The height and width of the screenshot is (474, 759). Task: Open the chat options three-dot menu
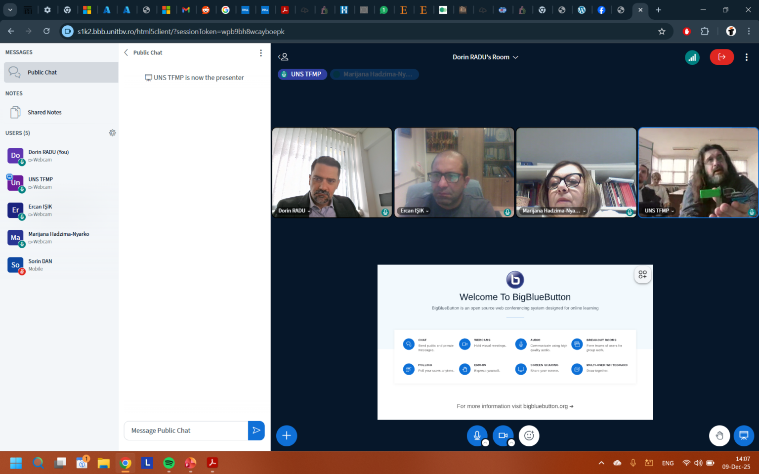[x=261, y=53]
